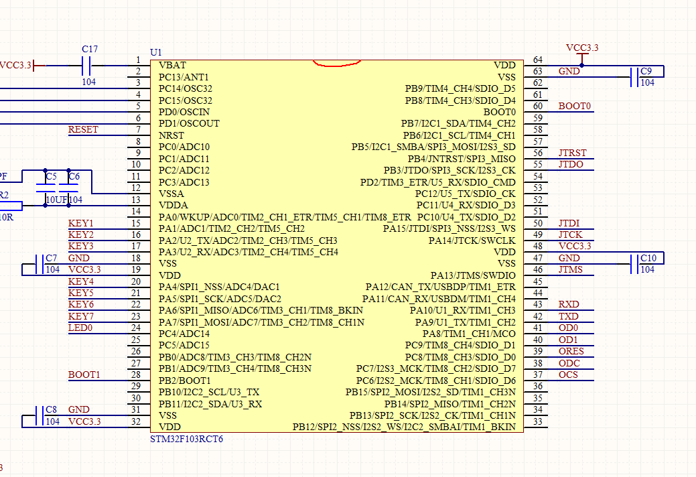Viewport: 696px width, 477px height.
Task: Select the RESET net label
Action: click(x=83, y=130)
